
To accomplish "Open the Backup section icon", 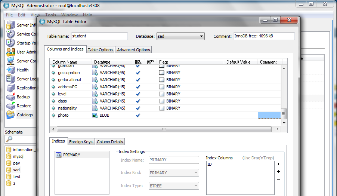I will point(10,97).
